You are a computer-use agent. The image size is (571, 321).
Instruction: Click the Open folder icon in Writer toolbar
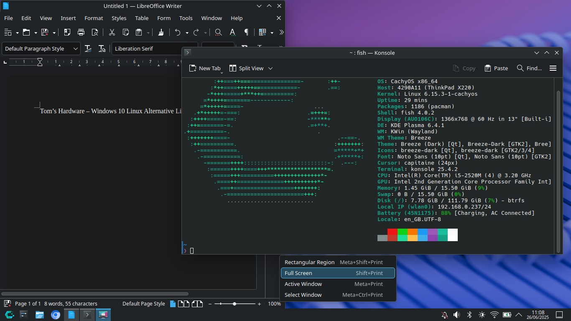26,32
